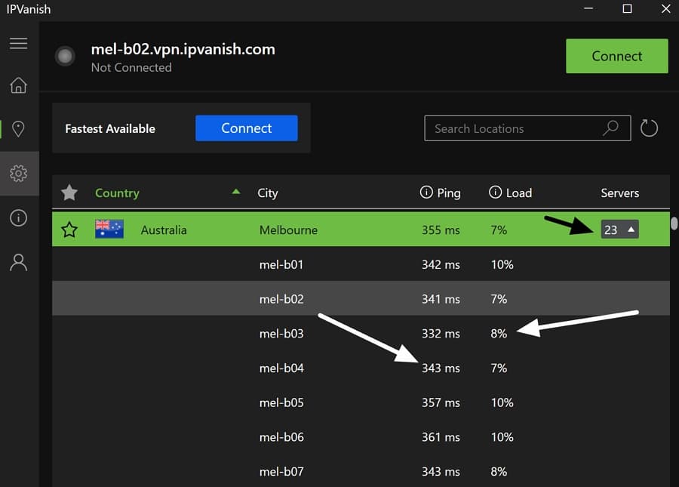679x487 pixels.
Task: Collapse the 23 servers dropdown for Melbourne
Action: click(619, 230)
